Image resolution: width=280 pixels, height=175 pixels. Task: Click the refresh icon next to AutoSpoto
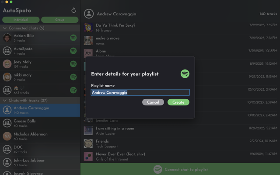(x=73, y=10)
